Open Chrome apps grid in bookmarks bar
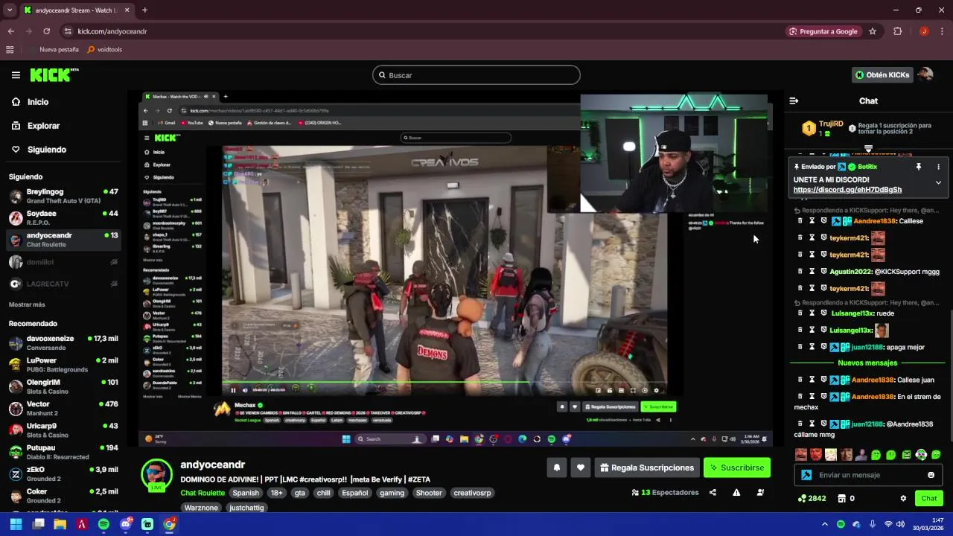953x536 pixels. [10, 49]
